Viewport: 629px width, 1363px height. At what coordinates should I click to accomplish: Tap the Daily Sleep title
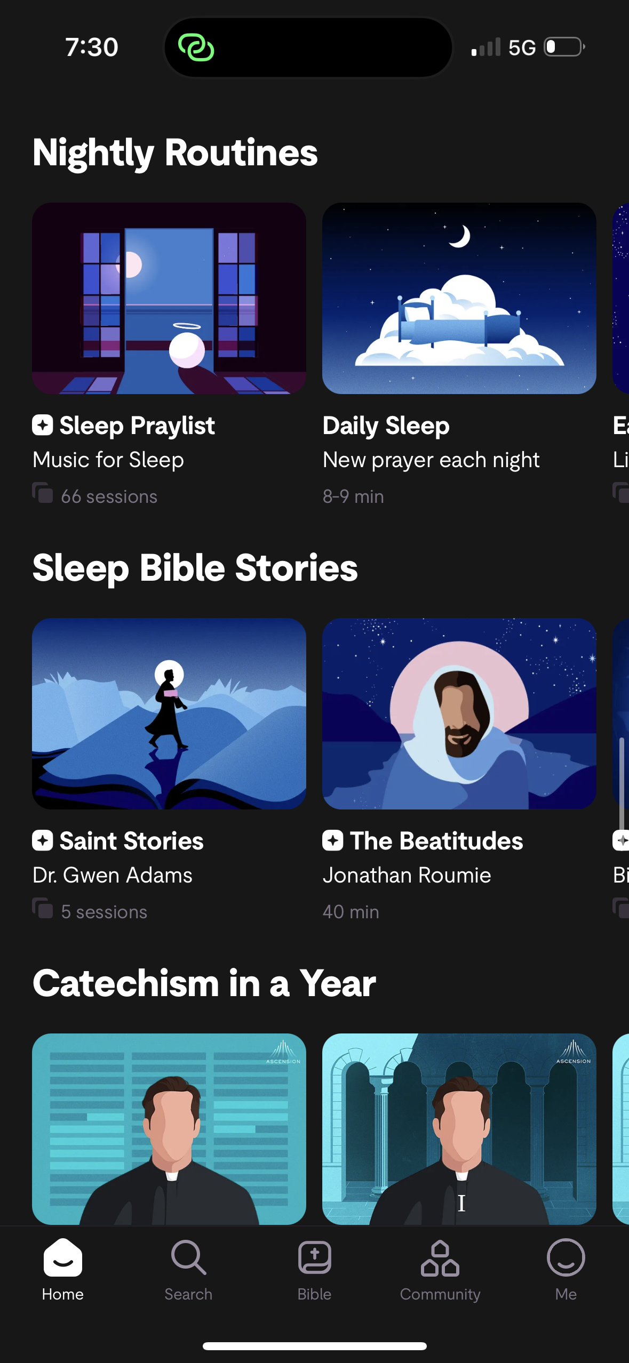(x=386, y=426)
